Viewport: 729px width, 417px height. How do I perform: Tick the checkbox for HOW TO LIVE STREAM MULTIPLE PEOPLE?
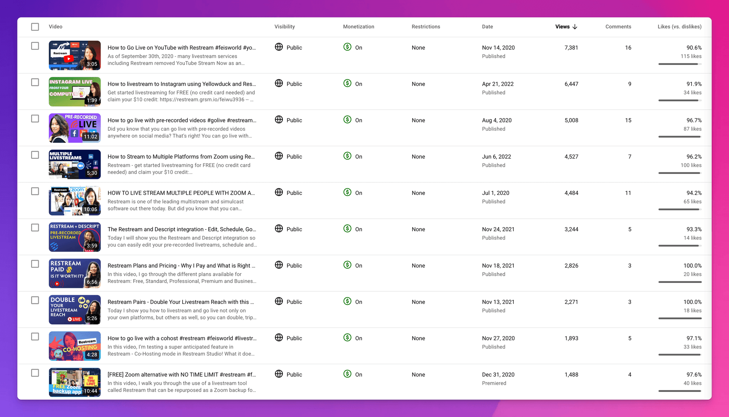click(x=35, y=191)
